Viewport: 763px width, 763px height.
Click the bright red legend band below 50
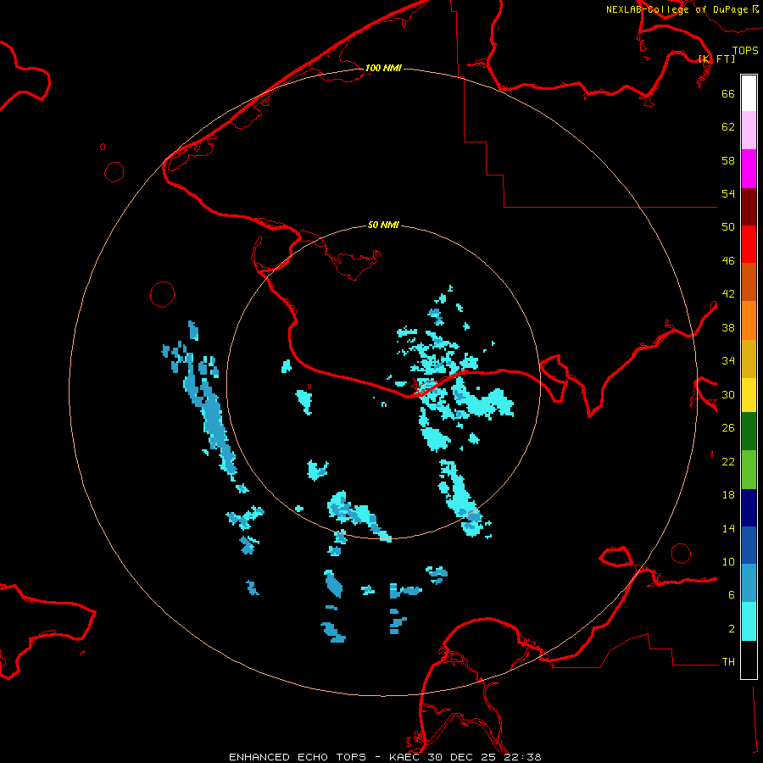click(749, 244)
